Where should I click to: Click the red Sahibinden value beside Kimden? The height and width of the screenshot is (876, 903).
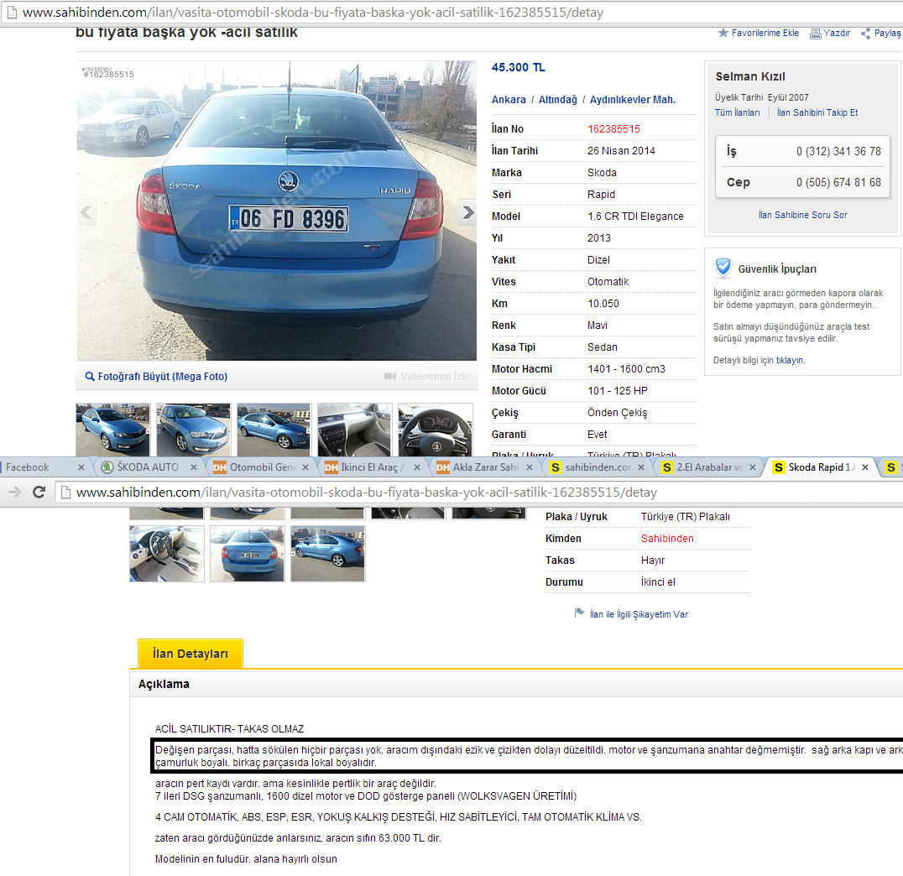(667, 539)
